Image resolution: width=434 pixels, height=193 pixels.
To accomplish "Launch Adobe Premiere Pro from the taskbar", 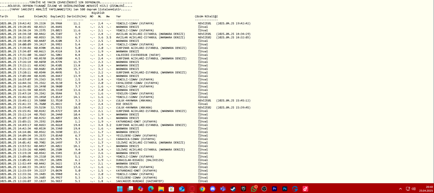I will (x=275, y=189).
